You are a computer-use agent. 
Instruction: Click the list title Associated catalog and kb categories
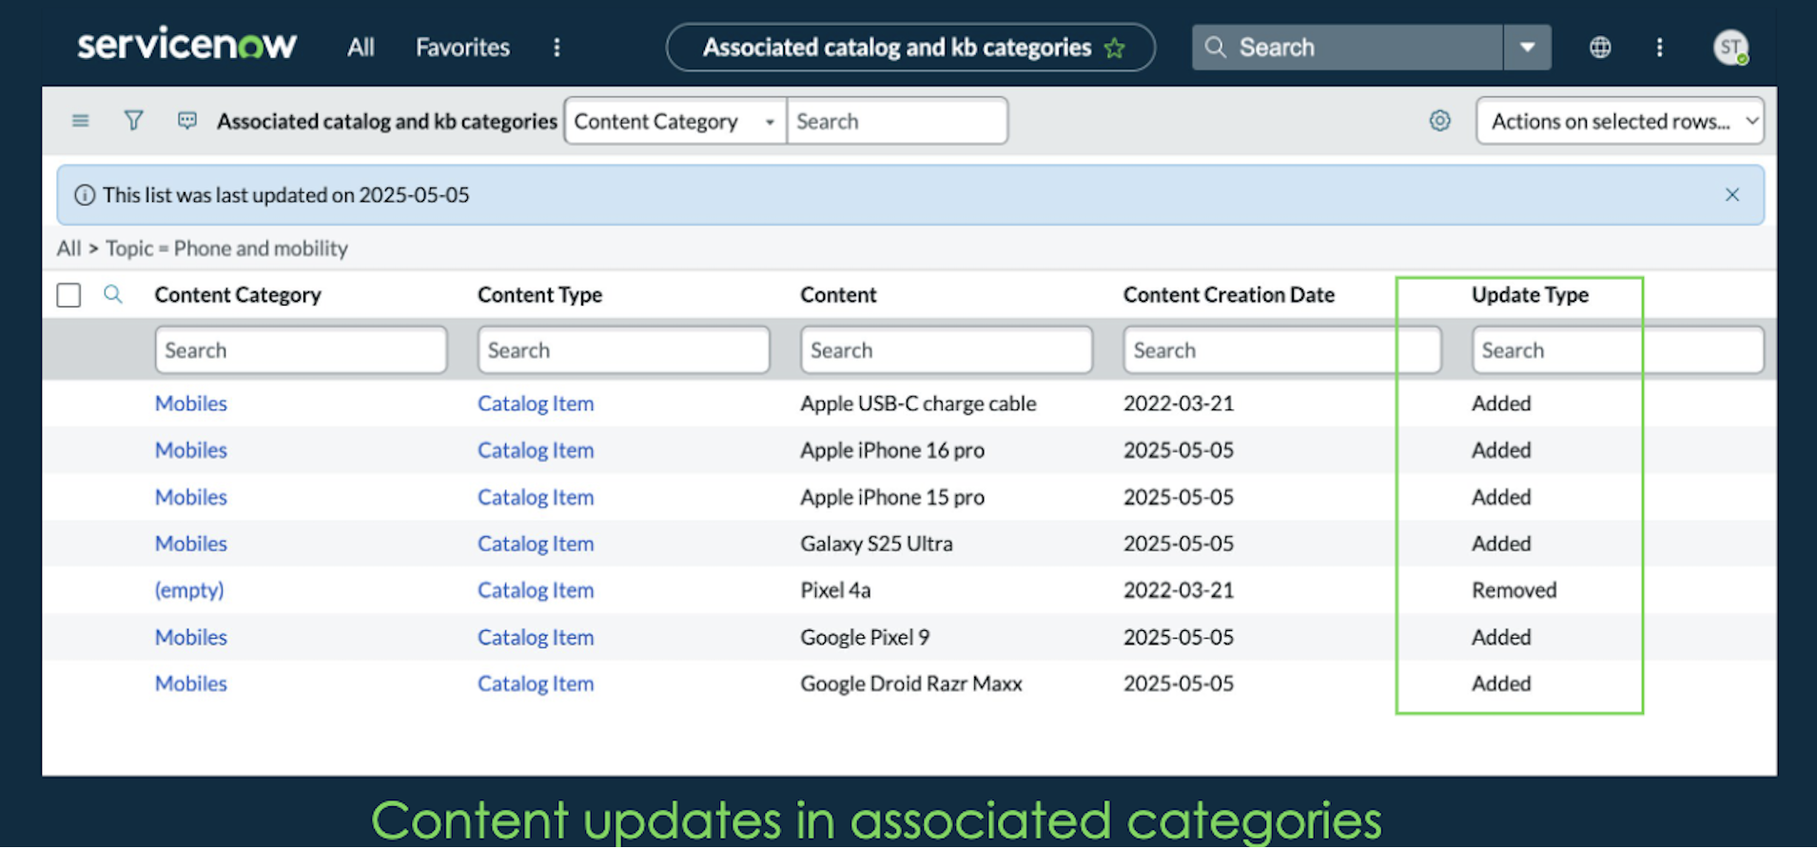pos(386,121)
